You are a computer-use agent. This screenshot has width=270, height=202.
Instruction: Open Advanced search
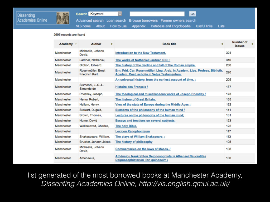pos(90,21)
